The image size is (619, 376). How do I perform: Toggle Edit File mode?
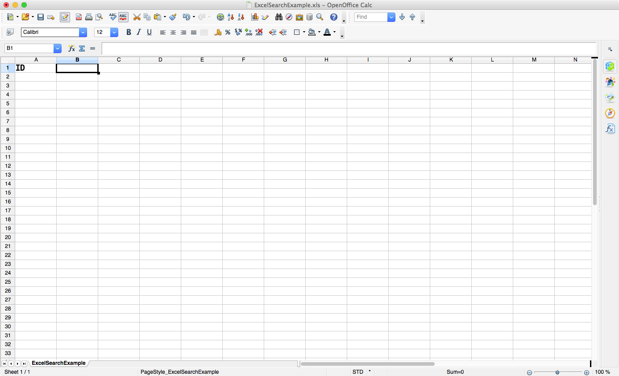65,17
